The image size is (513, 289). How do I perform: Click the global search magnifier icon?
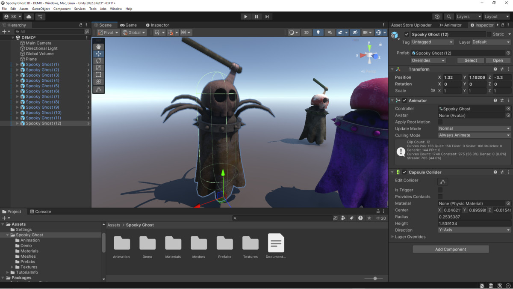pyautogui.click(x=449, y=17)
